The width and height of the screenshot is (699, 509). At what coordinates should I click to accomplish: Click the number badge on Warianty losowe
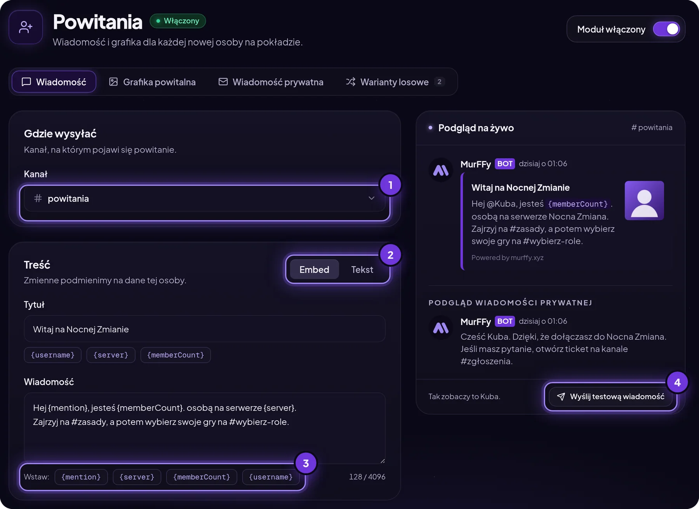click(x=439, y=82)
